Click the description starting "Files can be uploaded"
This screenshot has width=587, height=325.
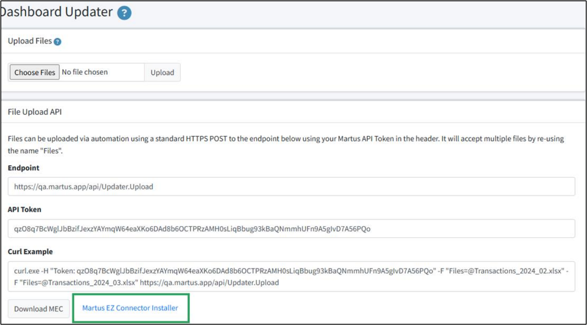[x=286, y=145]
